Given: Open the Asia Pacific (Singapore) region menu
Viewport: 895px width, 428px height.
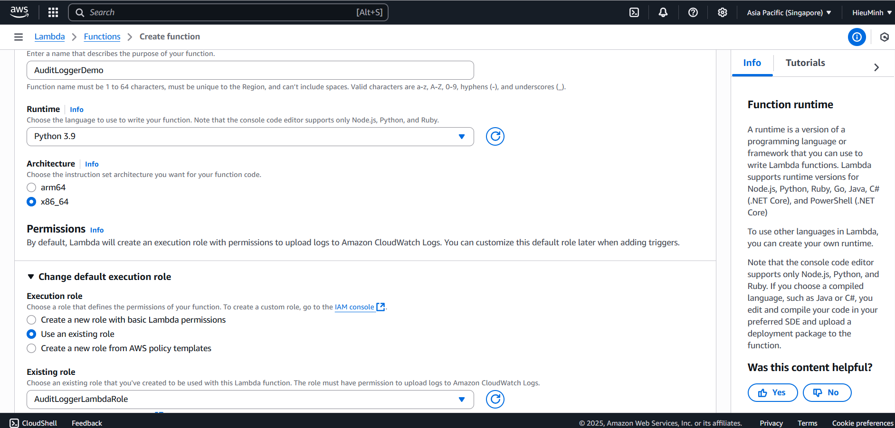Looking at the screenshot, I should pyautogui.click(x=789, y=12).
